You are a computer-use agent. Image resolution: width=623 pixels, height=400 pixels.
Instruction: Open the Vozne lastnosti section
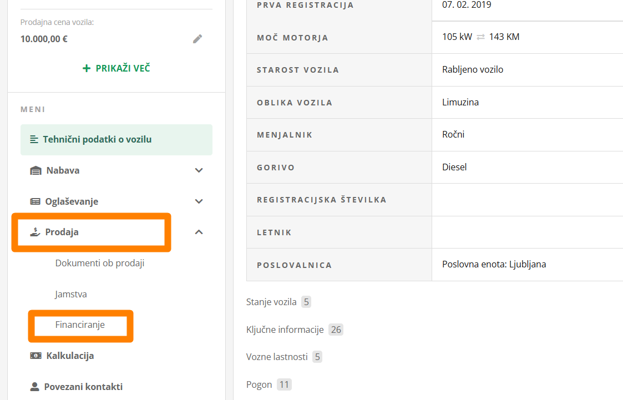tap(277, 357)
